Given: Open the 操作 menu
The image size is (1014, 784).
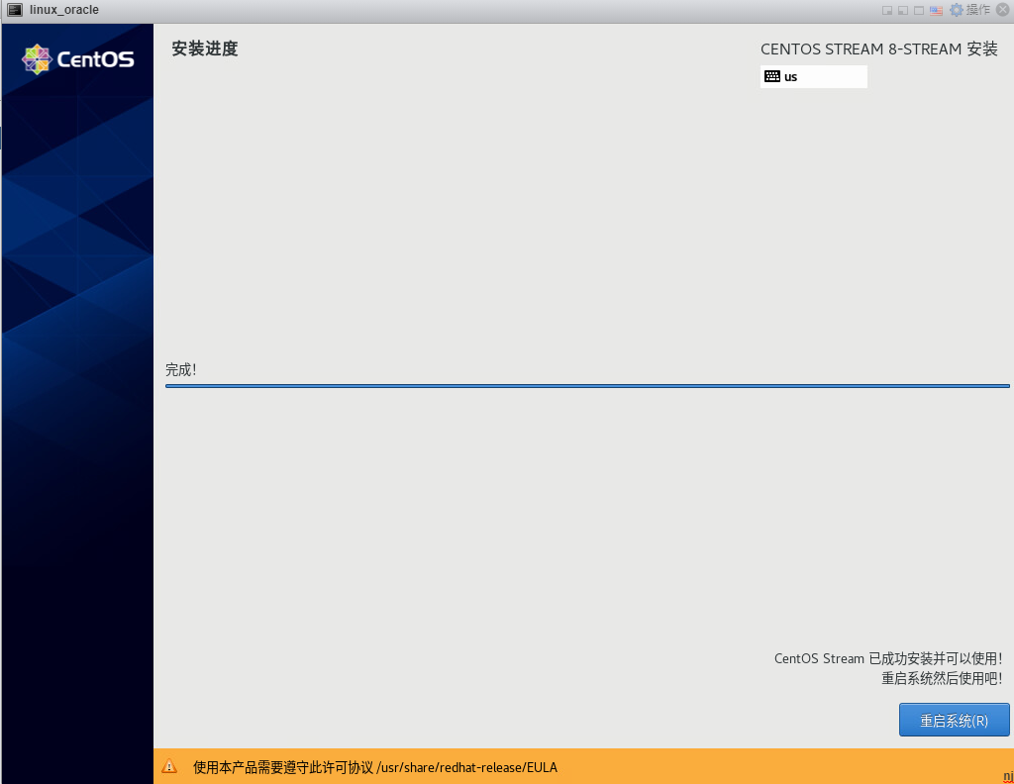Looking at the screenshot, I should click(977, 10).
